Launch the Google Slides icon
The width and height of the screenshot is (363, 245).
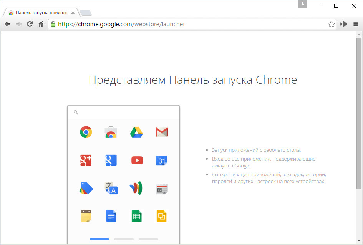(162, 216)
